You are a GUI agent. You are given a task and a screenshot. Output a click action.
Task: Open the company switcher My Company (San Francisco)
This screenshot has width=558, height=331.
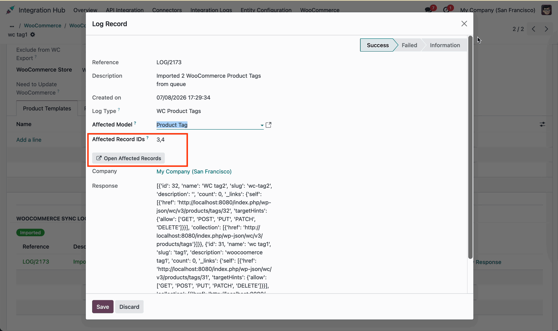click(498, 10)
